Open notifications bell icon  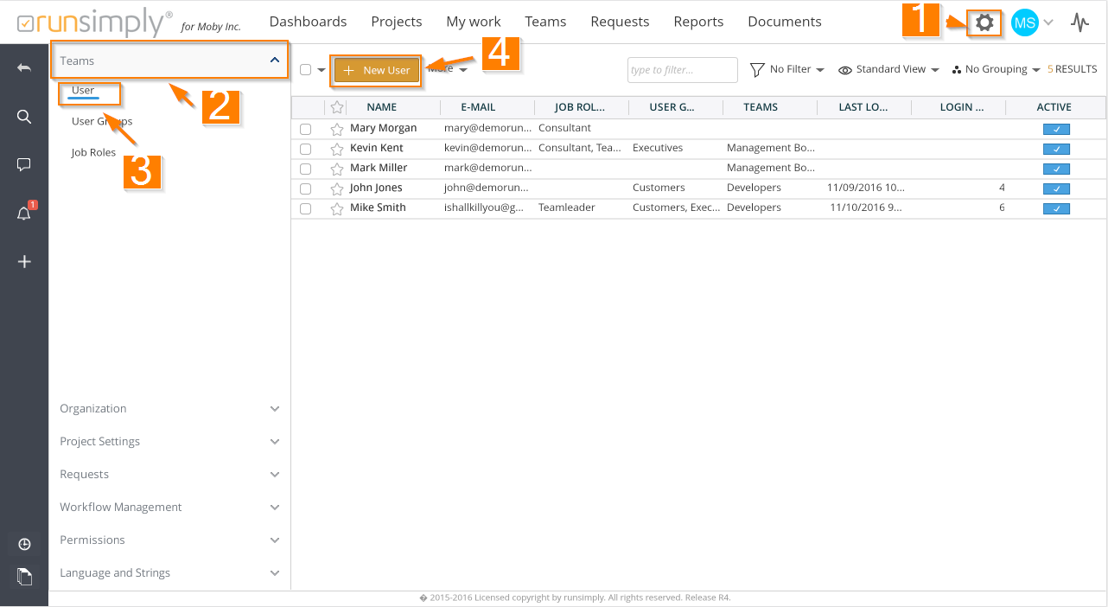point(24,214)
